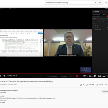Viewport: 108px width, 108px height.
Task: Seek on the red video progress bar
Action: point(54,73)
